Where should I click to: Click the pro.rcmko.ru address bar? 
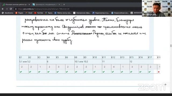77,9
